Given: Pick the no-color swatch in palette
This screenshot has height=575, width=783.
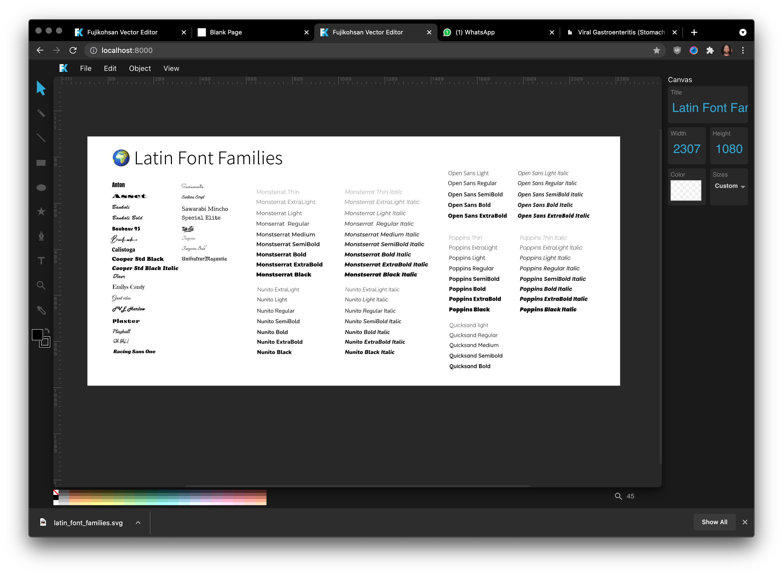Looking at the screenshot, I should click(56, 493).
